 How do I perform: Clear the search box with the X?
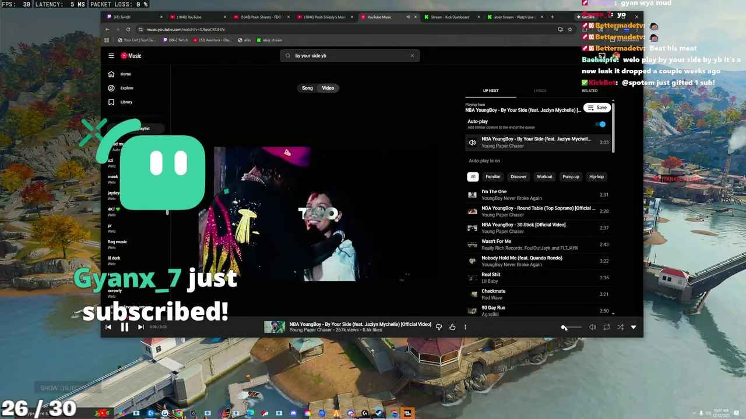pos(412,56)
